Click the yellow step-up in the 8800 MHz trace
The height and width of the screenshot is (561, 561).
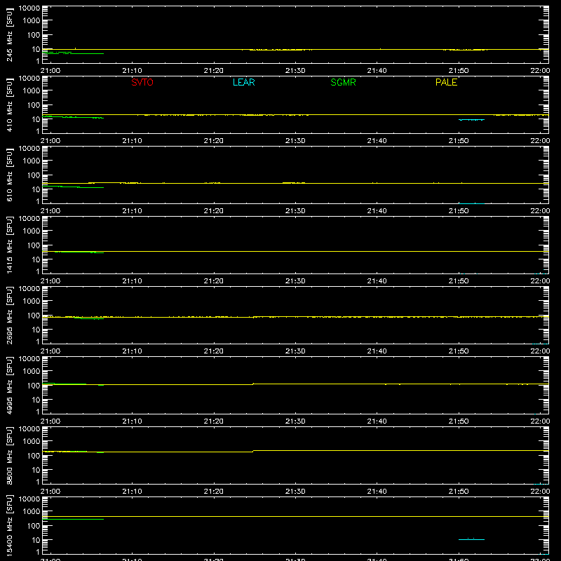point(253,451)
